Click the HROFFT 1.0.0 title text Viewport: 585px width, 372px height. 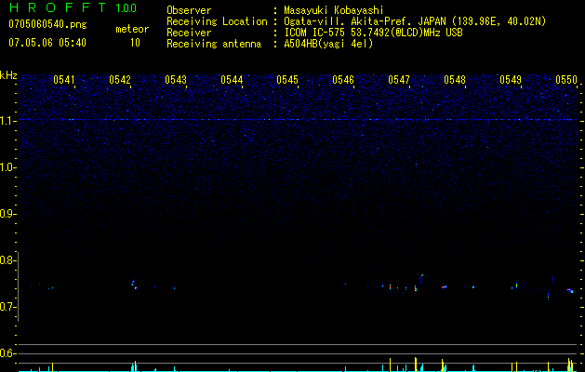[x=73, y=7]
